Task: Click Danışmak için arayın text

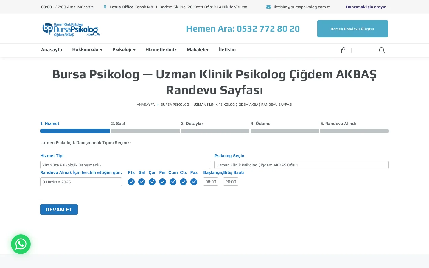Action: coord(366,7)
